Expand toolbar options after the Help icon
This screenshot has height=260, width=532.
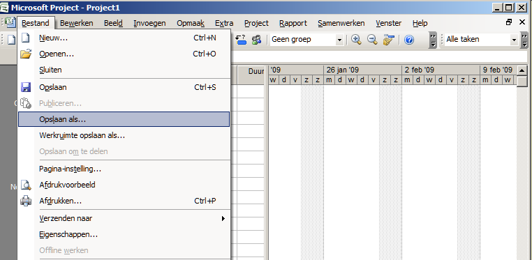(x=433, y=40)
